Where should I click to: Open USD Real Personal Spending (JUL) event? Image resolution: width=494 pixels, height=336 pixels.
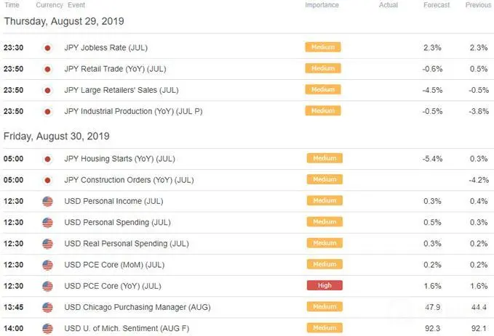tap(127, 244)
